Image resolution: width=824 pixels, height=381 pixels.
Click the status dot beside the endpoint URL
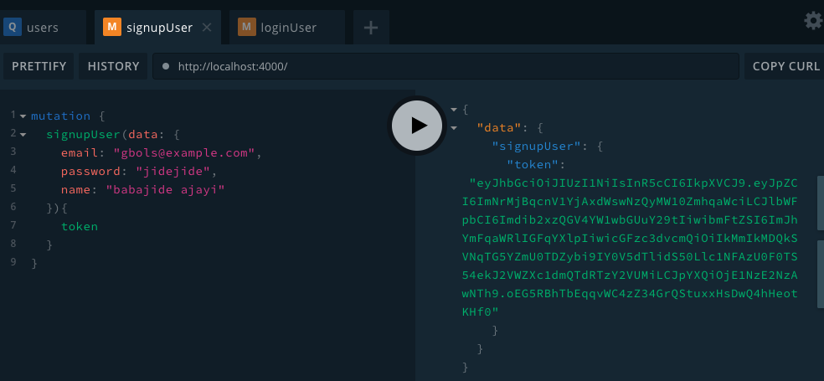tap(166, 66)
